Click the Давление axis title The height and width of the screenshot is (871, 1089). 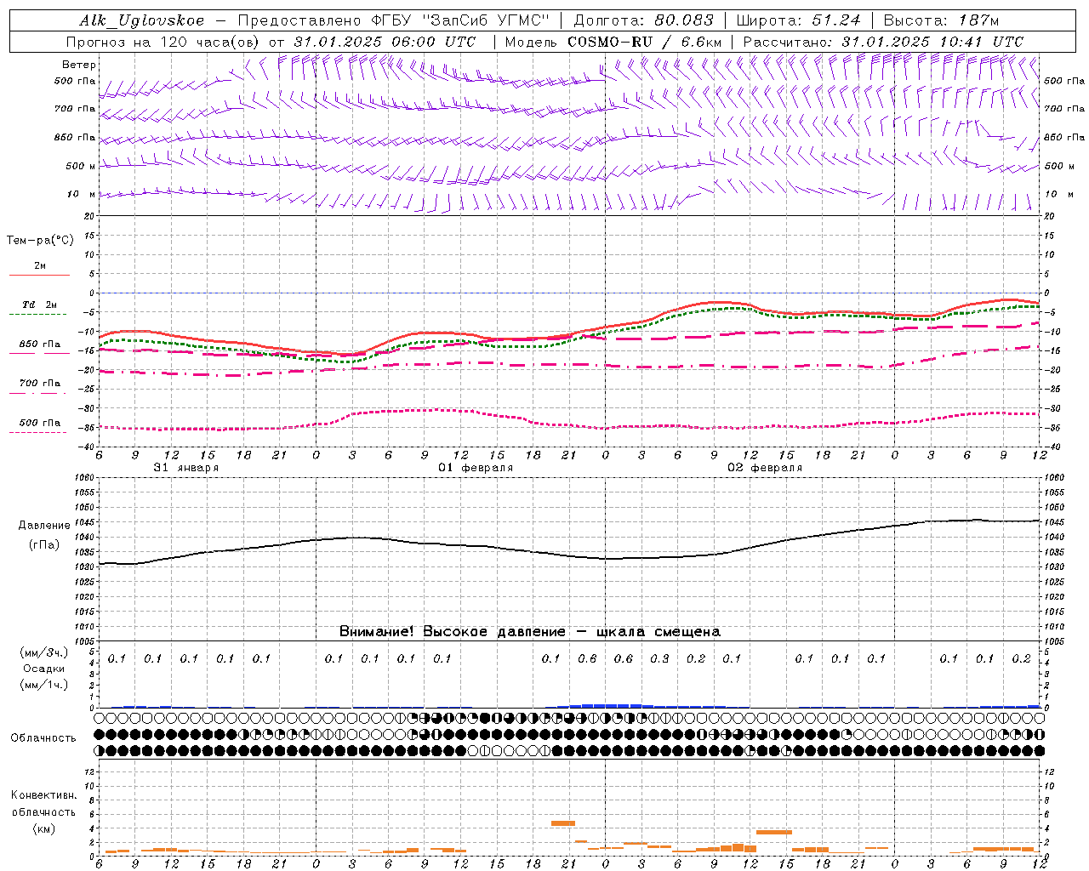pos(44,526)
